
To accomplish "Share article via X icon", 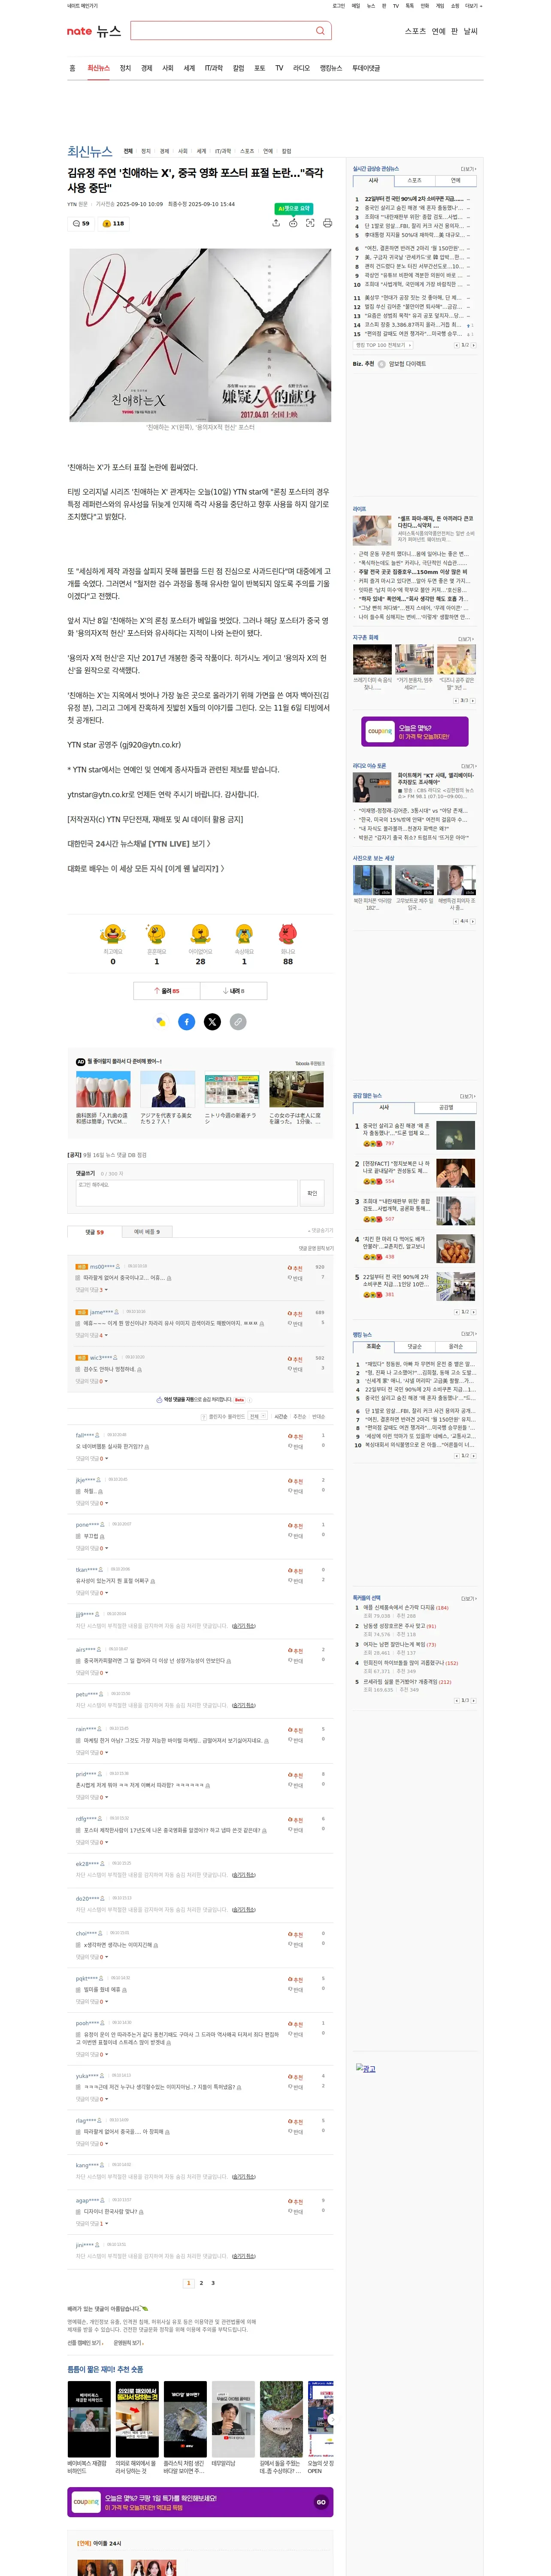I will coord(212,1021).
